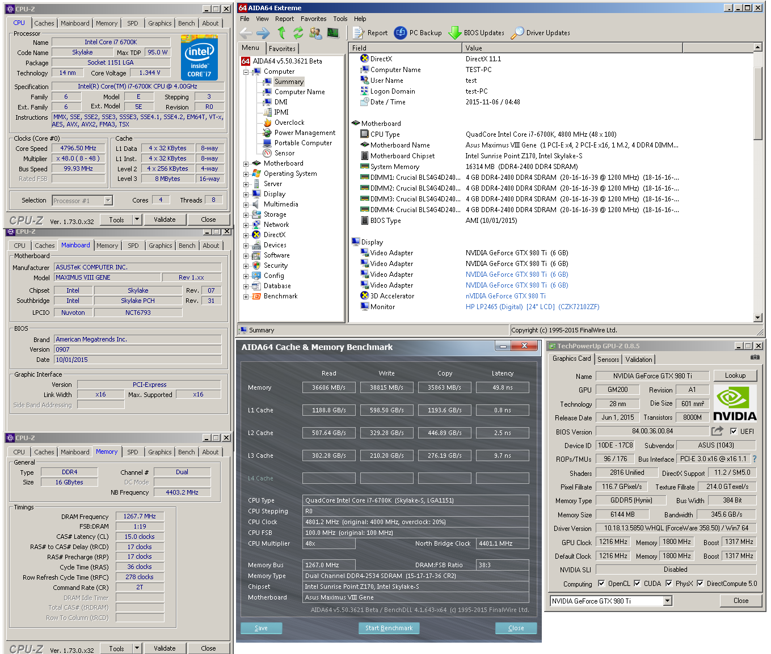Expand the Storage tree node

[246, 215]
